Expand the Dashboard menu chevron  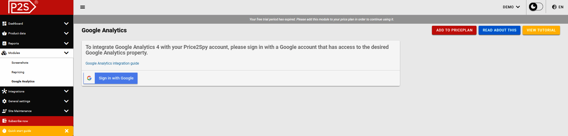click(66, 23)
